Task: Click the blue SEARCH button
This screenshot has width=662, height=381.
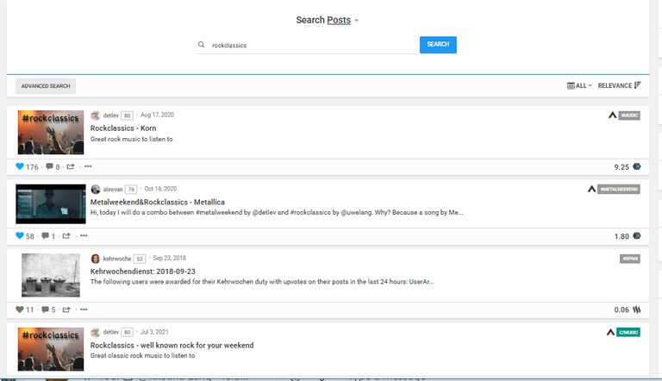Action: 438,45
